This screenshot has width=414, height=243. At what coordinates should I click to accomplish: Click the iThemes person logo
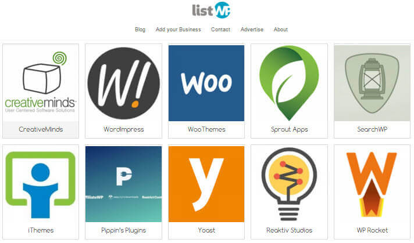pyautogui.click(x=41, y=184)
